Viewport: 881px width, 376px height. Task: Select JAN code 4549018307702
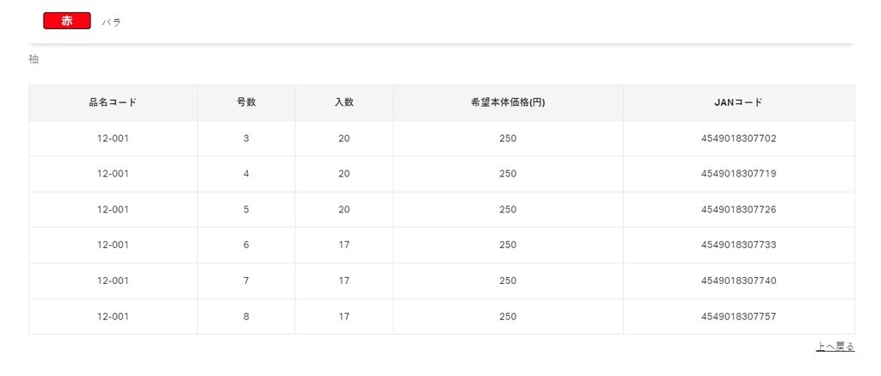pos(738,139)
